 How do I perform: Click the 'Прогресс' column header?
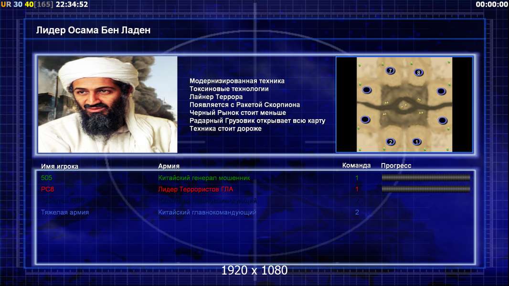(396, 165)
